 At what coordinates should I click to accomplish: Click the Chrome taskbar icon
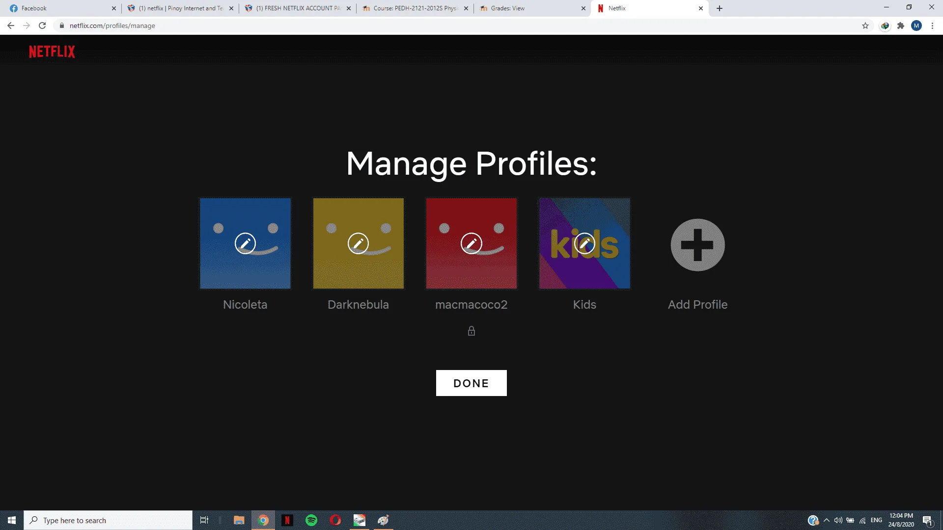(263, 520)
